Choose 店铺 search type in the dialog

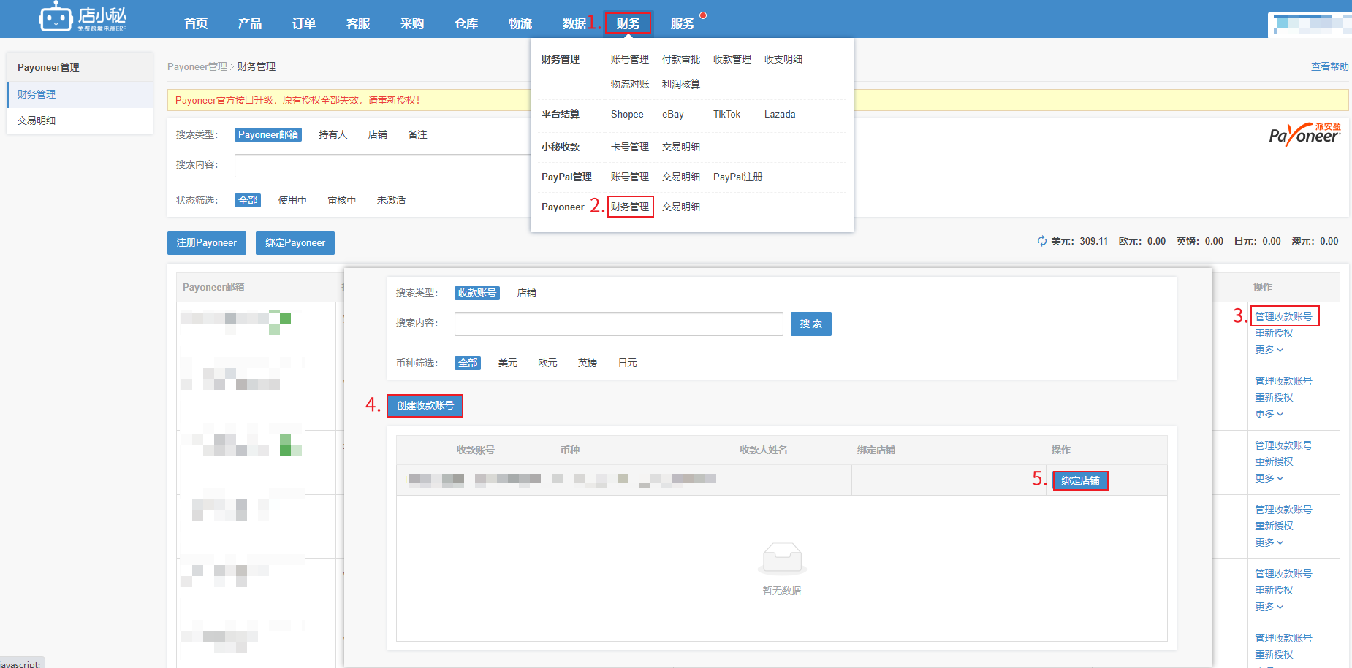(527, 293)
